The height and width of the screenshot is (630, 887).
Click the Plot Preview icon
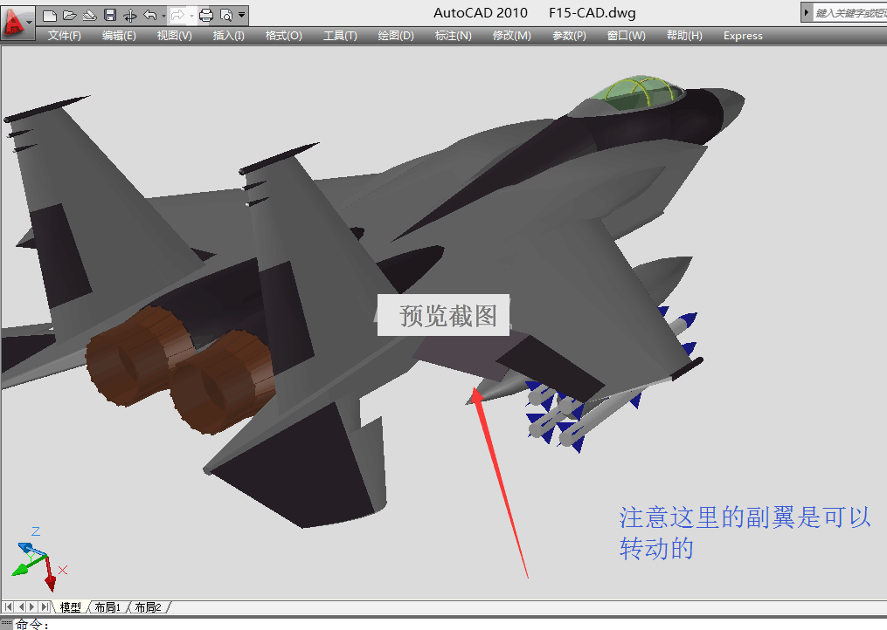(225, 15)
